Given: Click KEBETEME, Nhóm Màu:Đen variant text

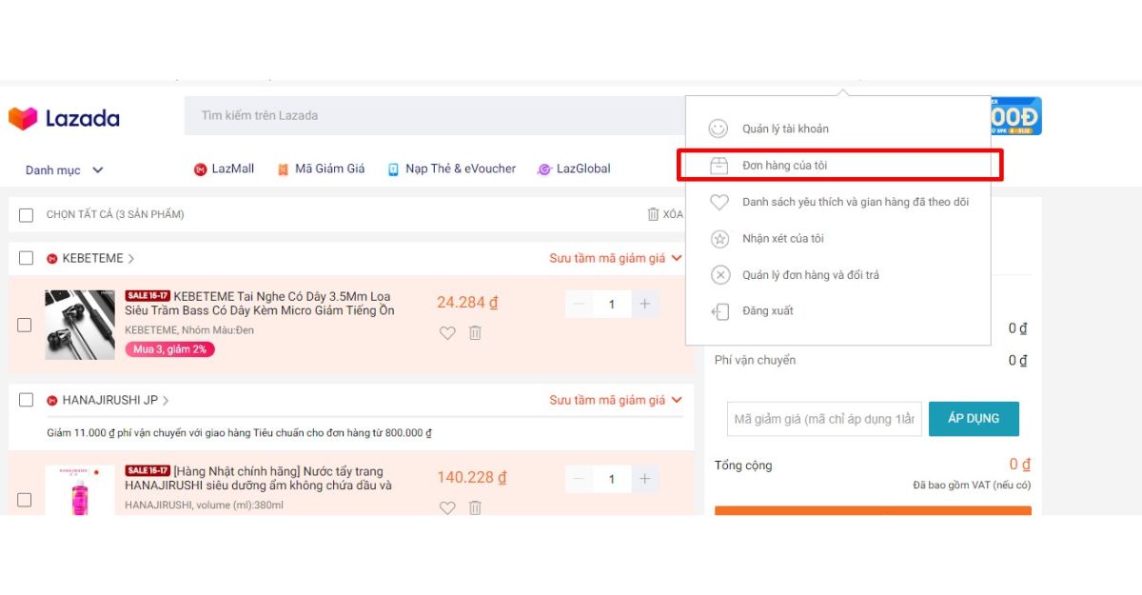Looking at the screenshot, I should point(189,330).
